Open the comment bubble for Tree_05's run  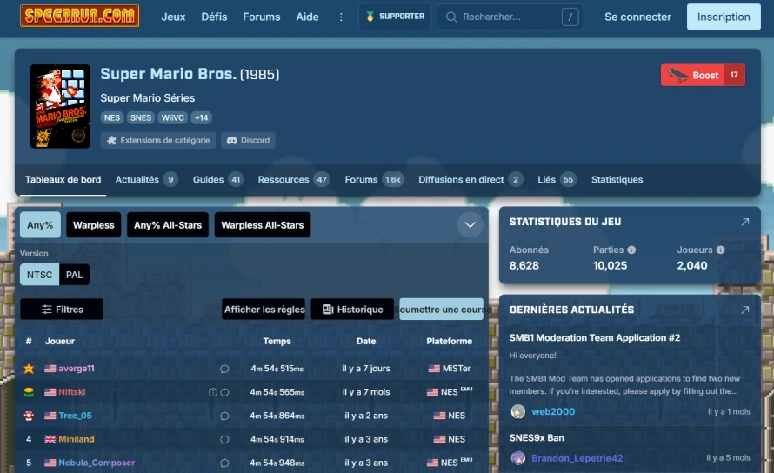click(224, 416)
